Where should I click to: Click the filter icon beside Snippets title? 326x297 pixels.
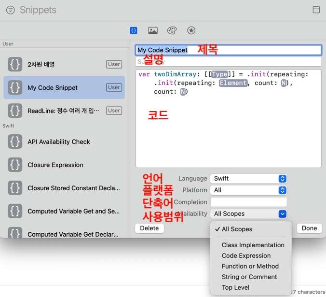coord(11,10)
